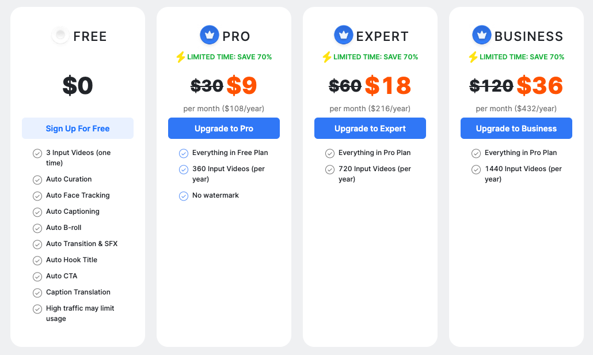The width and height of the screenshot is (593, 355).
Task: Click the Expert plan crown icon
Action: [x=344, y=36]
